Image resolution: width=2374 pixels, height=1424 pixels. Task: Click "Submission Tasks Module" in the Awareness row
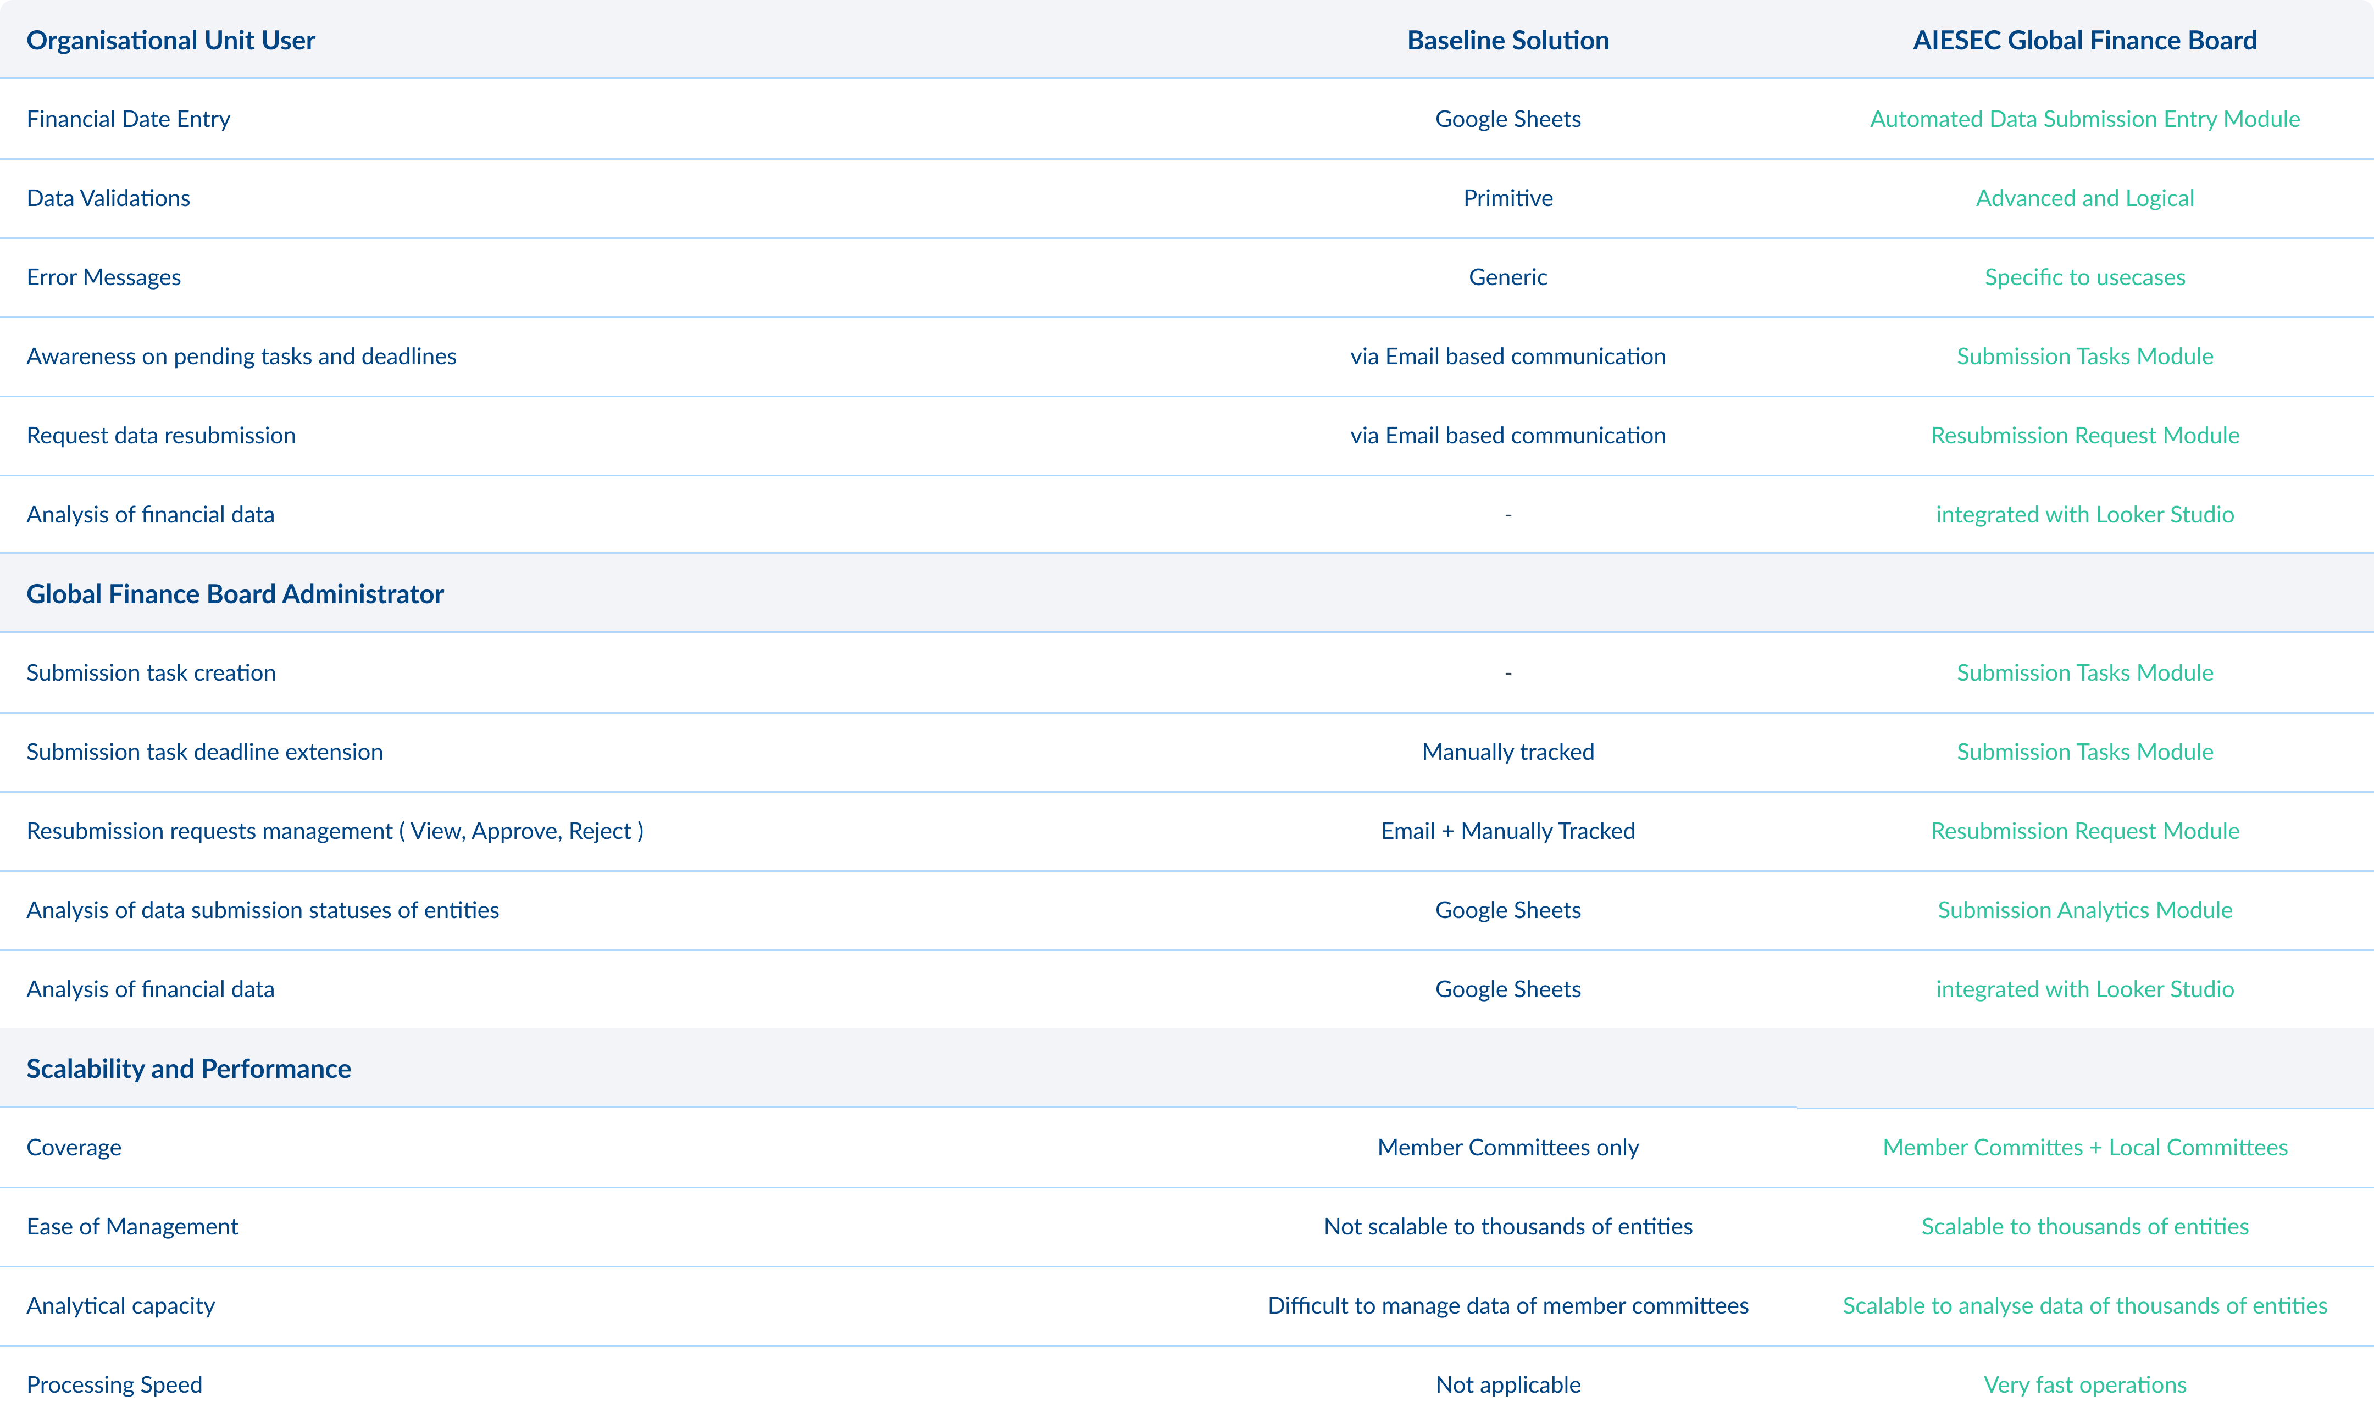(2084, 356)
